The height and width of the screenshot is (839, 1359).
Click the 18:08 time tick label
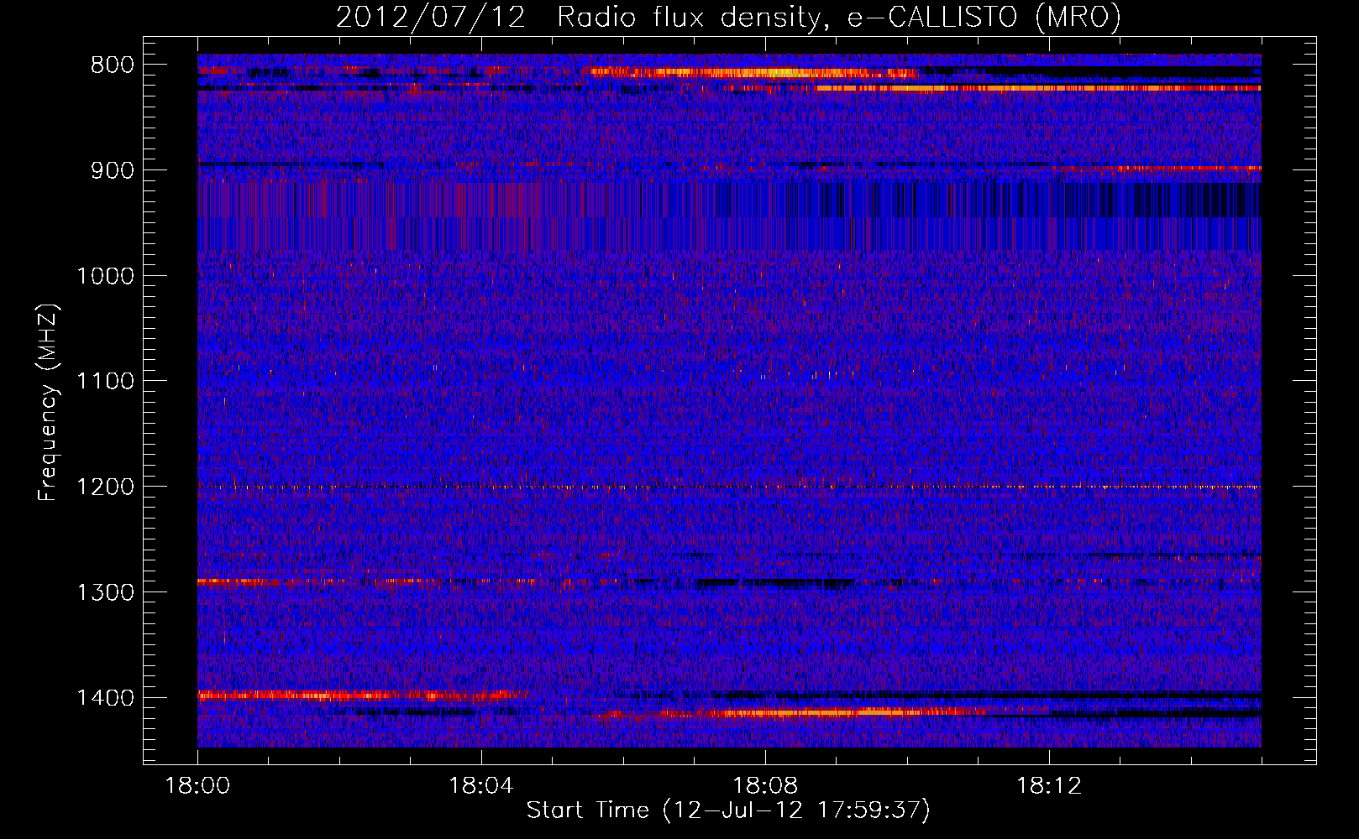point(765,786)
